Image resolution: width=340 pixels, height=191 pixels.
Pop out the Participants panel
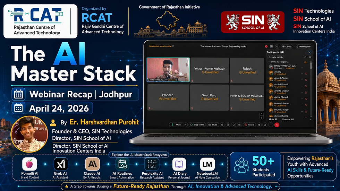point(309,52)
